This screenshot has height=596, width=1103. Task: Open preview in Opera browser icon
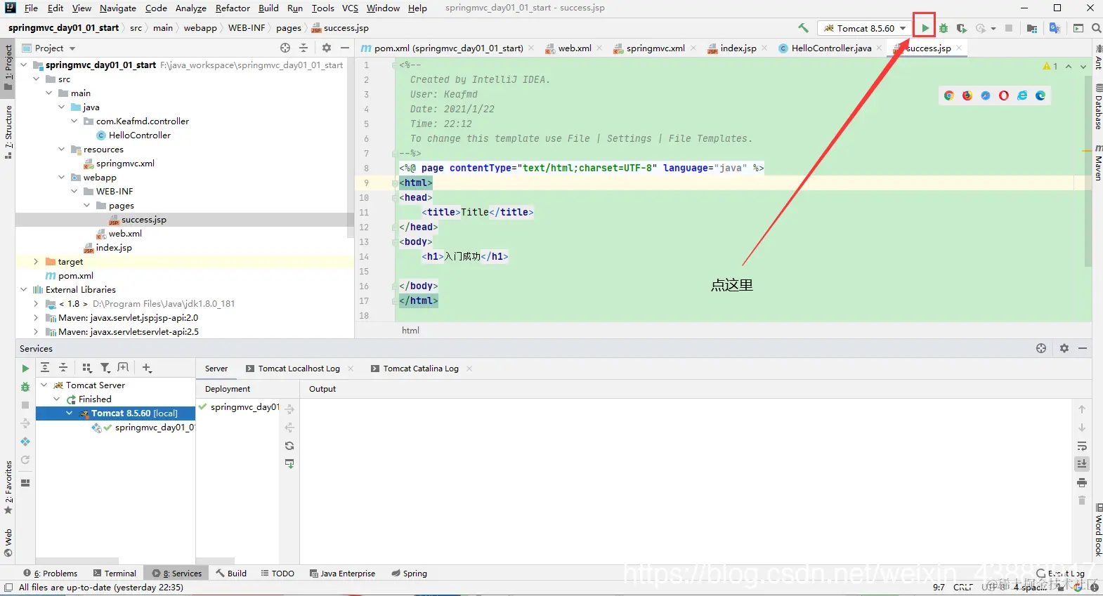pyautogui.click(x=1004, y=95)
